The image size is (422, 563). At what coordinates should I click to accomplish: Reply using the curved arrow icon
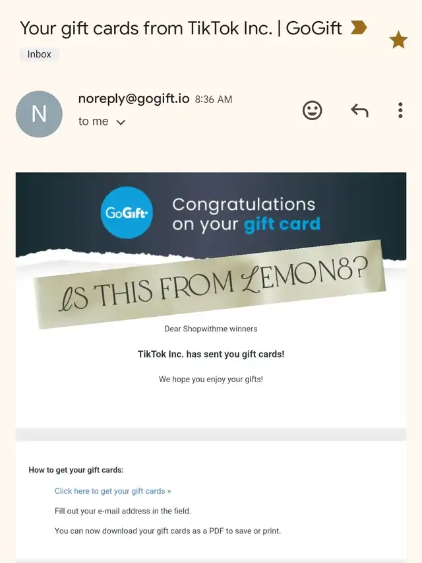[359, 111]
